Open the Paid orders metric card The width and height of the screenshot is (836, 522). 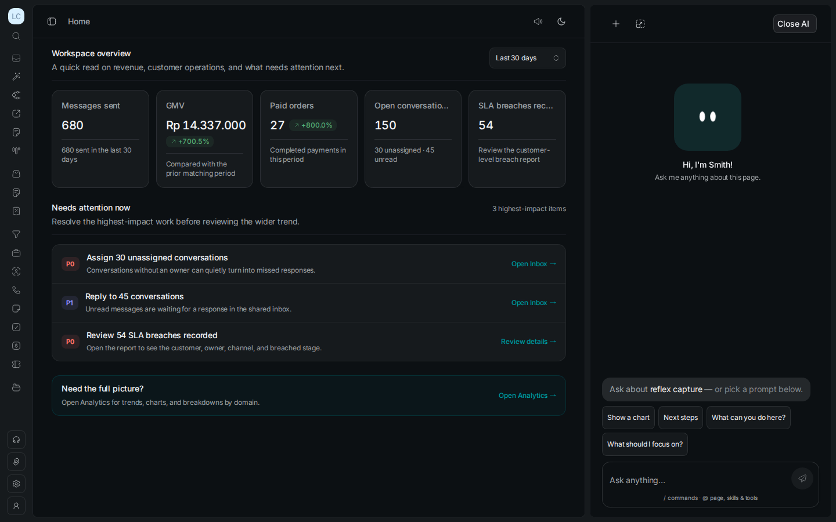(x=309, y=139)
